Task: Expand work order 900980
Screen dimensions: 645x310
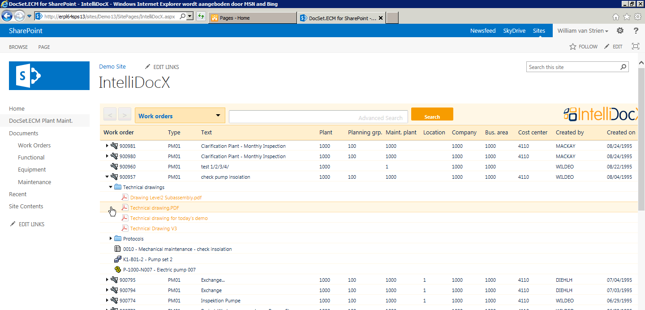Action: click(107, 156)
